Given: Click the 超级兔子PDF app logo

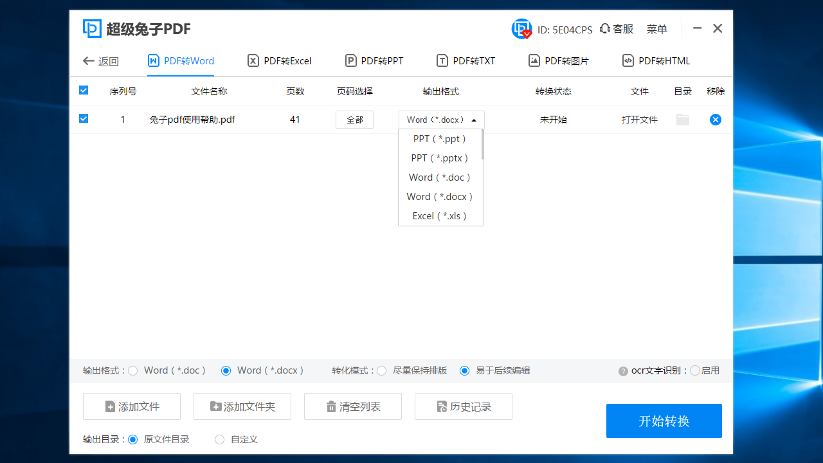Looking at the screenshot, I should pyautogui.click(x=90, y=28).
